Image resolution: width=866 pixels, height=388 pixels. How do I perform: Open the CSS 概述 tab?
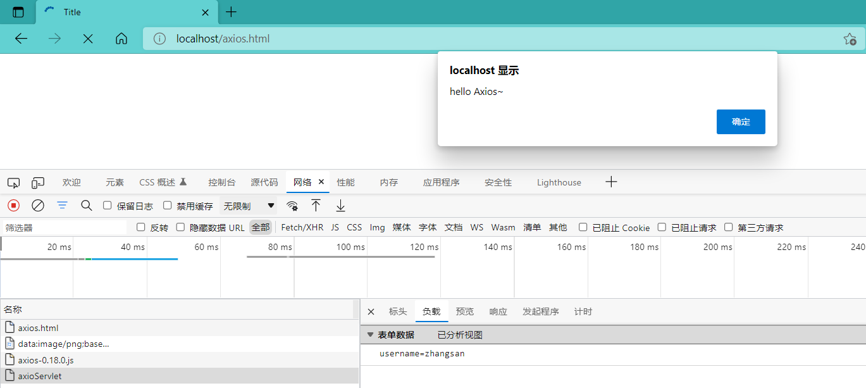point(163,182)
